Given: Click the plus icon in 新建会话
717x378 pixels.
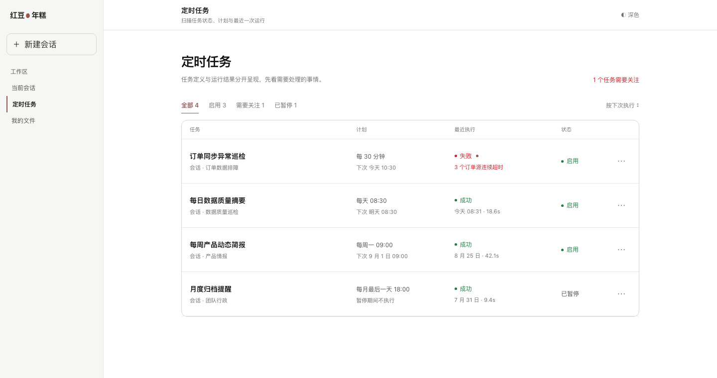Looking at the screenshot, I should [x=16, y=44].
